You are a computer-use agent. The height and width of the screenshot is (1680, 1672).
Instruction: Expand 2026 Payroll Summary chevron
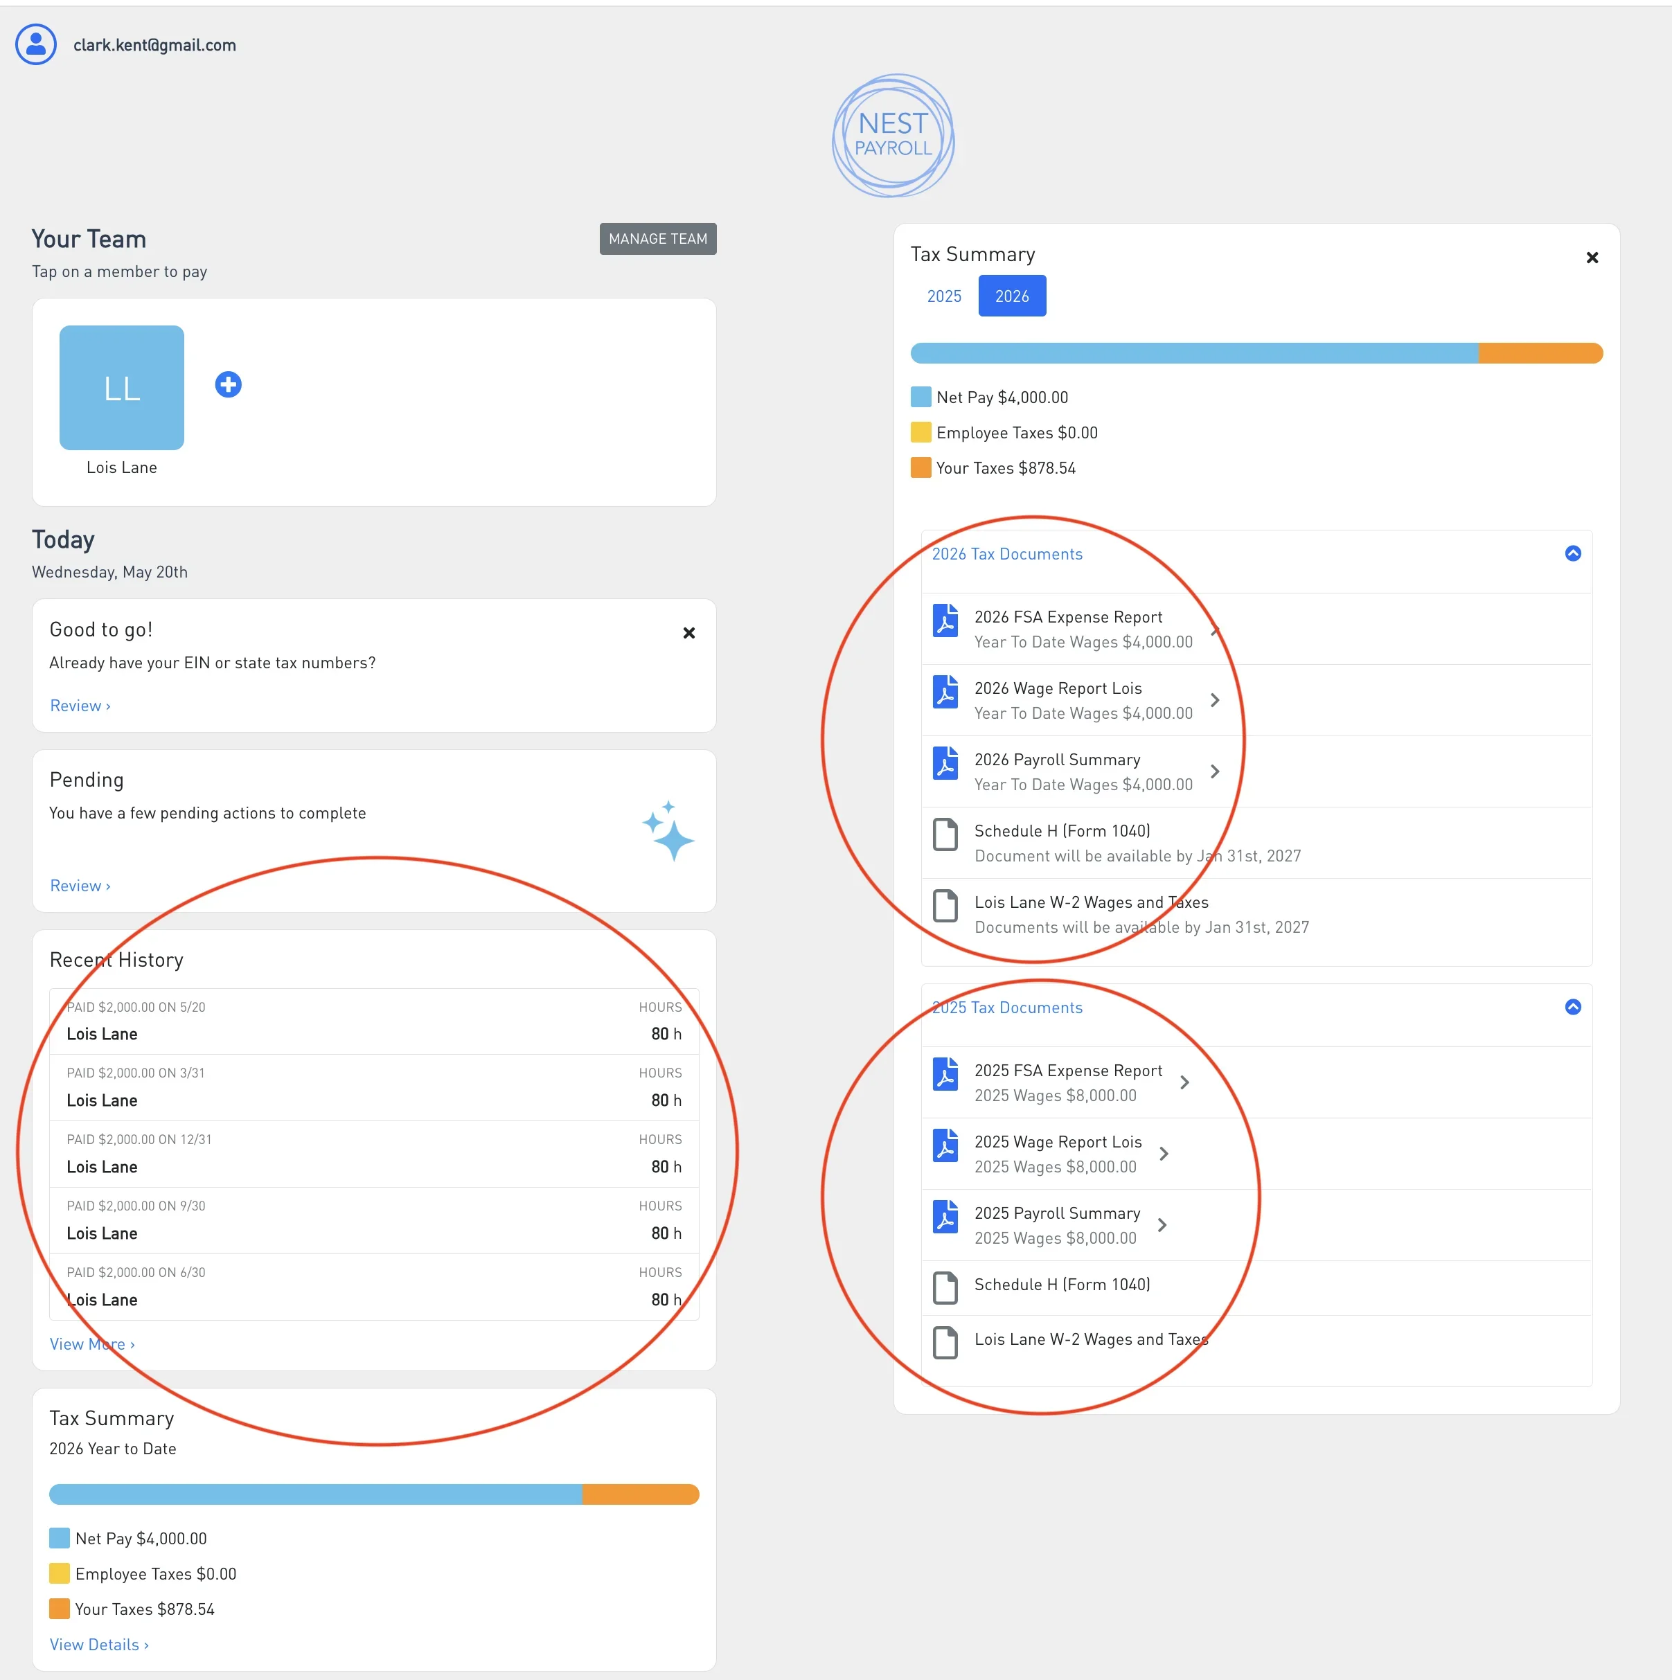pyautogui.click(x=1216, y=771)
